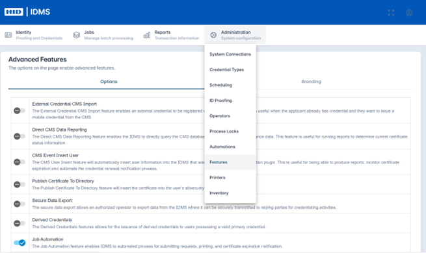Open Operators from Administration menu
Screen dimensions: 426x253
230,116
